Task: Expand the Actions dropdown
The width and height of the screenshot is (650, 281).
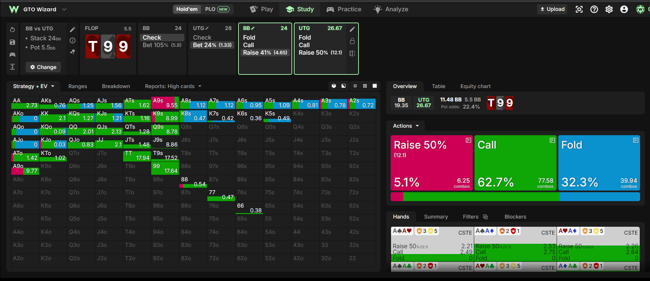Action: [406, 126]
